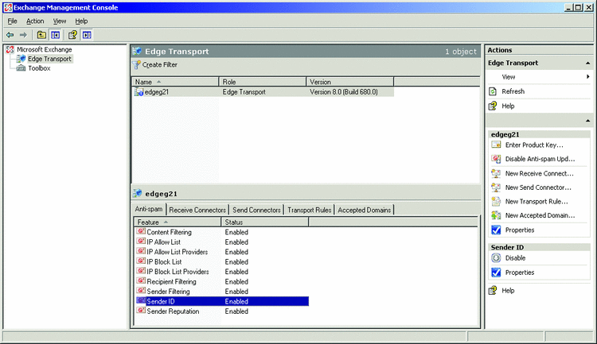Screen dimensions: 597x344
Task: Click the edgeg21 server icon in list
Action: 139,92
